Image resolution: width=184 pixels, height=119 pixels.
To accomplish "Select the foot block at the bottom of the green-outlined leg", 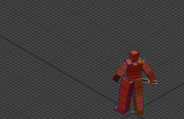I will pos(140,113).
